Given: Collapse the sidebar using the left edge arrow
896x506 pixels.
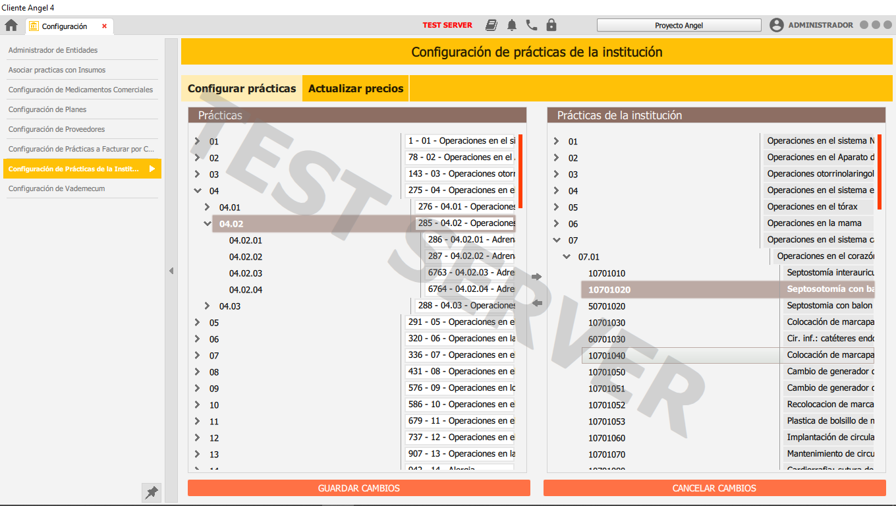Looking at the screenshot, I should (x=171, y=270).
